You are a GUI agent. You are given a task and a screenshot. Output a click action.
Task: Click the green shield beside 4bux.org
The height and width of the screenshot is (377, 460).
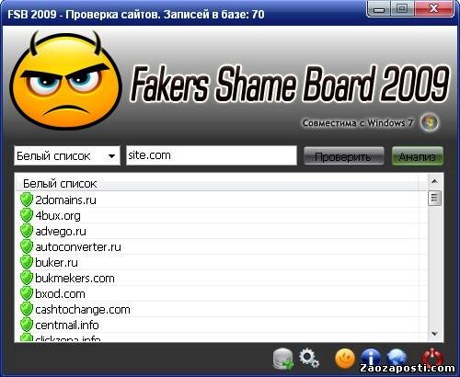(x=27, y=215)
